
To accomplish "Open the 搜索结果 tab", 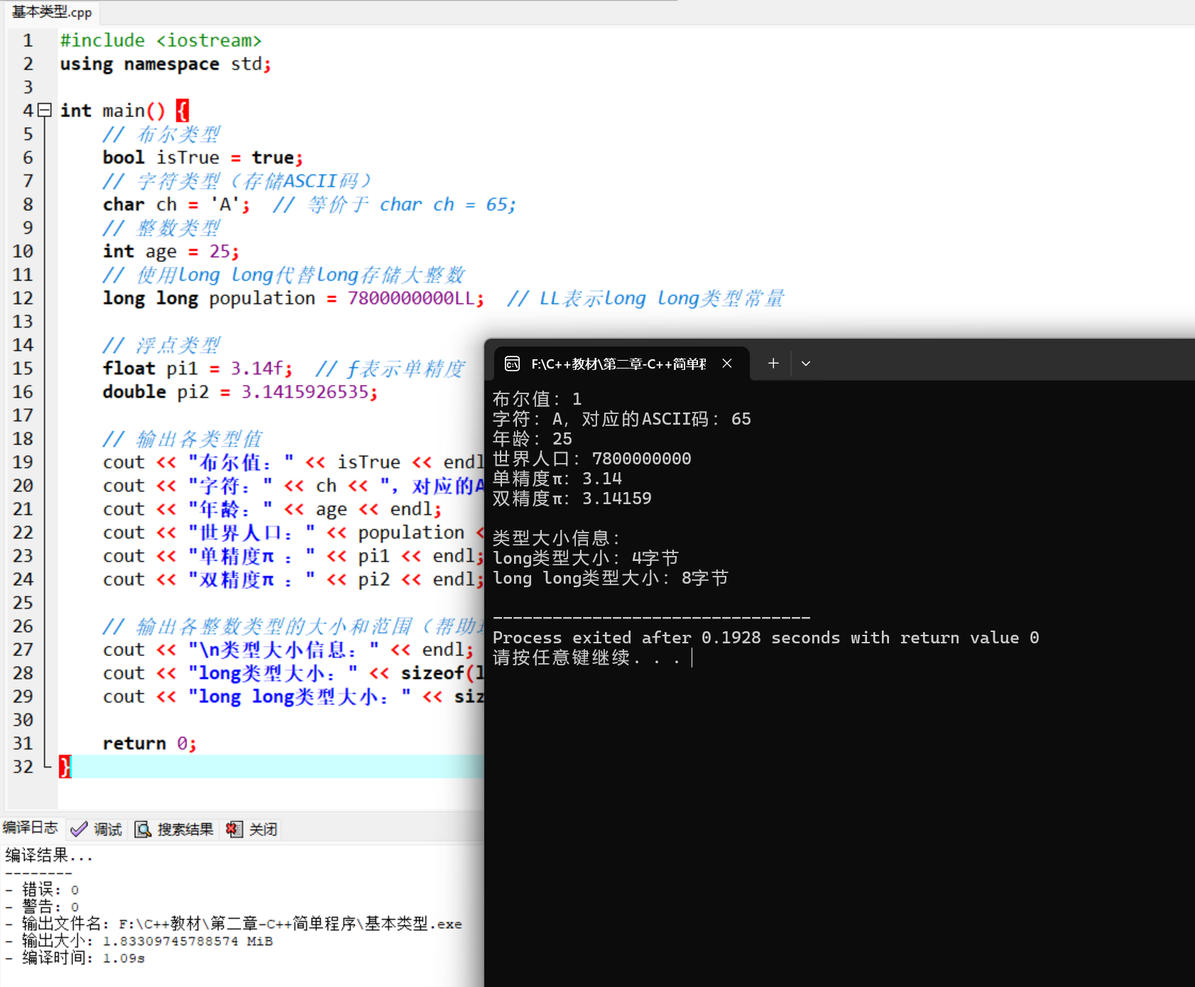I will tap(175, 829).
